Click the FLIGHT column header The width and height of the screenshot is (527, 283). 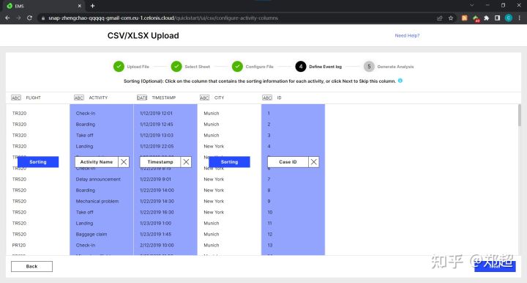pyautogui.click(x=33, y=98)
